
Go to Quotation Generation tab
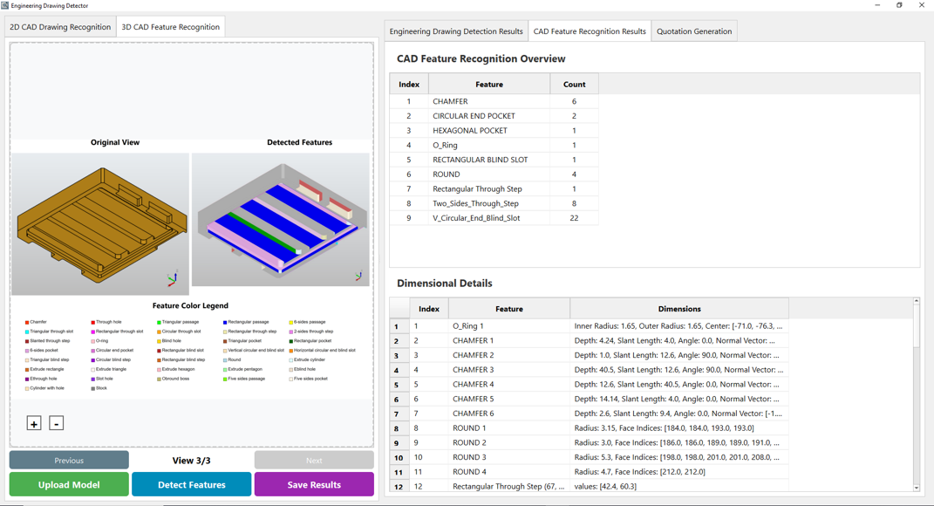(x=694, y=31)
